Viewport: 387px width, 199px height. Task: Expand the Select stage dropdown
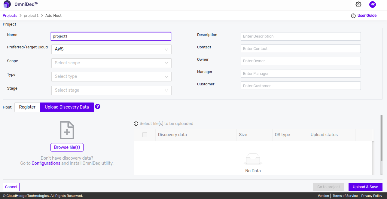(111, 90)
